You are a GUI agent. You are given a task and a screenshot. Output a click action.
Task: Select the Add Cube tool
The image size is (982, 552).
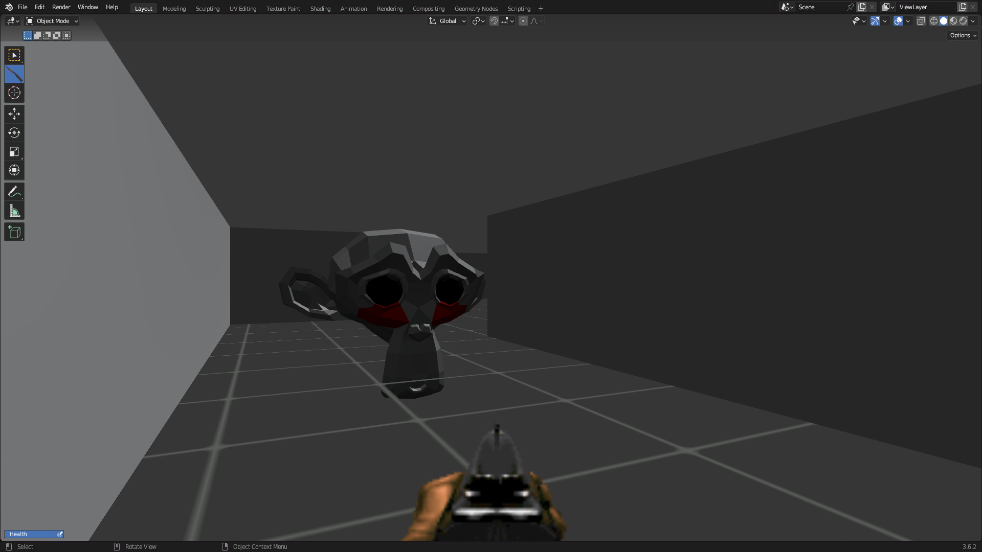14,232
